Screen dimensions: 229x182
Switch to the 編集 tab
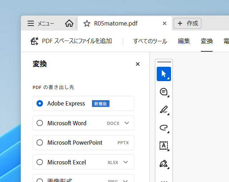[x=184, y=41]
